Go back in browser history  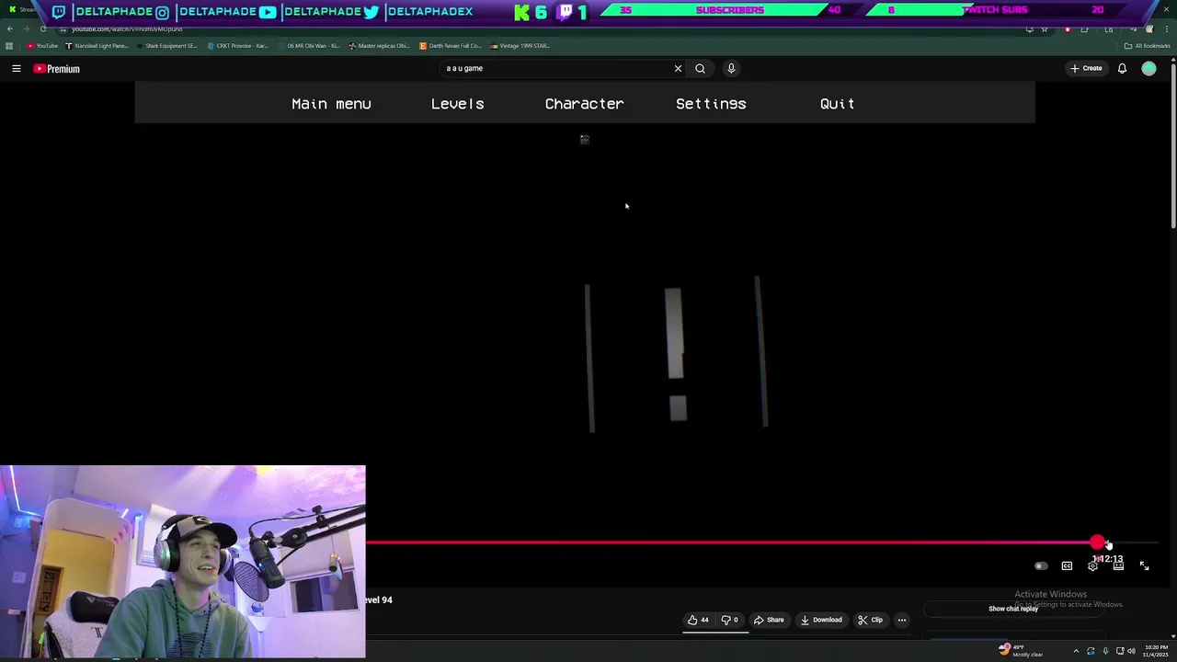coord(10,29)
